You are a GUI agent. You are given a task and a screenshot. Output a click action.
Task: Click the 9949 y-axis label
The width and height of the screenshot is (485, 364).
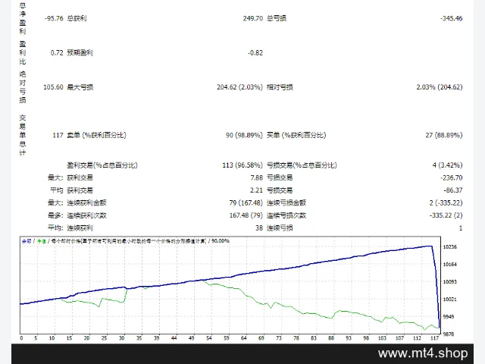448,317
